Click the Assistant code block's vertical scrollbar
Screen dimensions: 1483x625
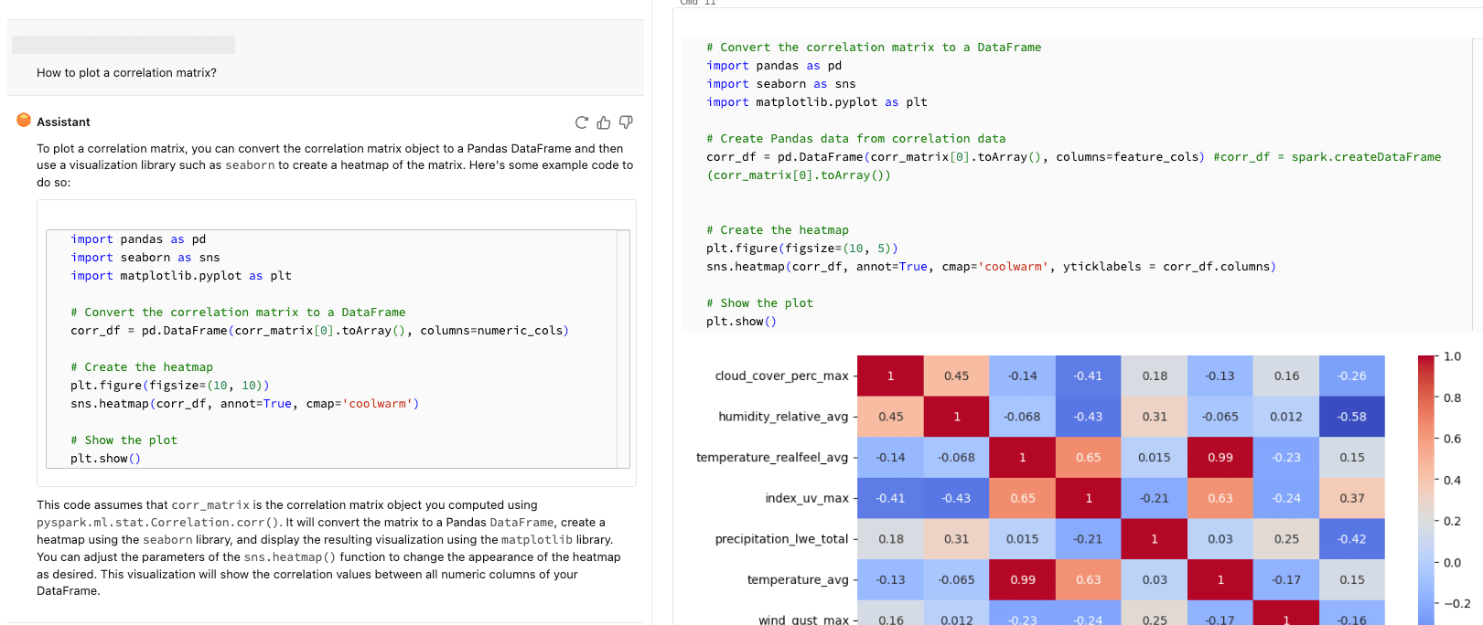[623, 348]
